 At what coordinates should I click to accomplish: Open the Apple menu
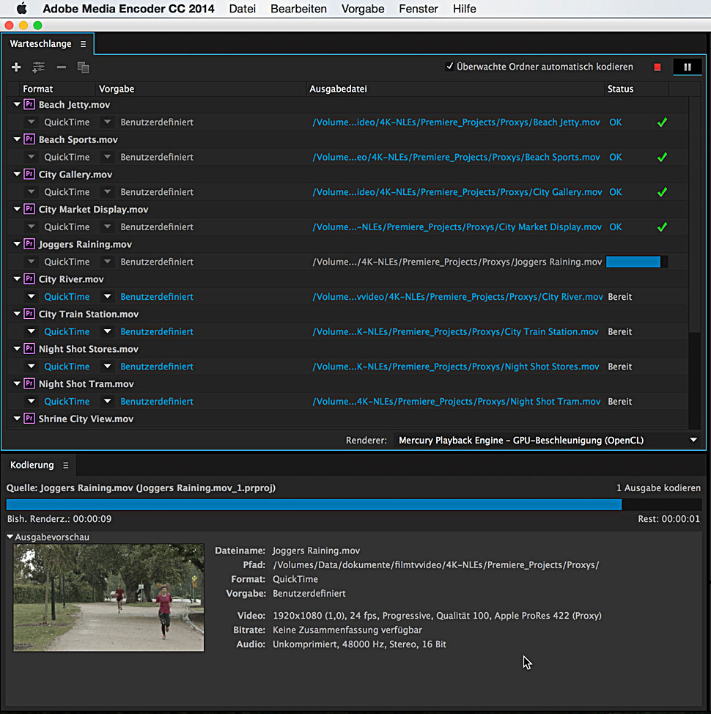point(21,8)
